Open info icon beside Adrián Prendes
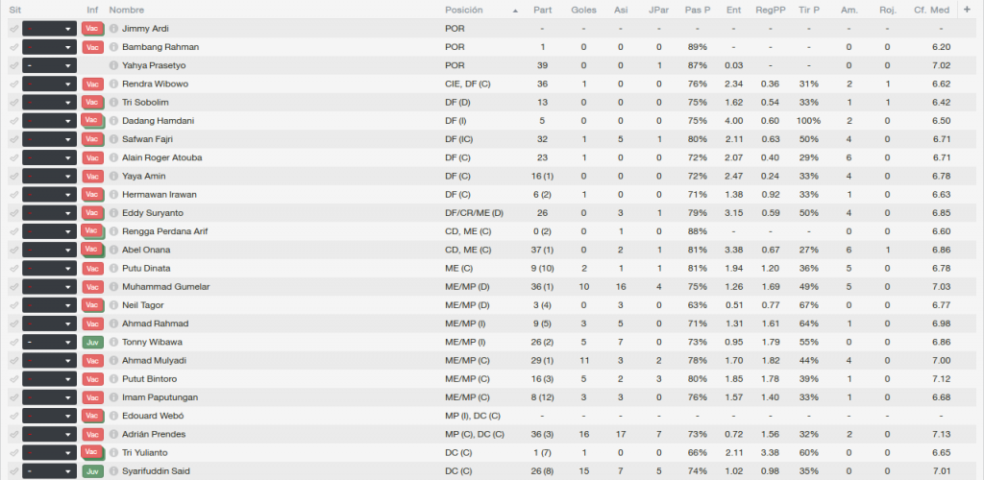The height and width of the screenshot is (480, 984). coord(113,434)
